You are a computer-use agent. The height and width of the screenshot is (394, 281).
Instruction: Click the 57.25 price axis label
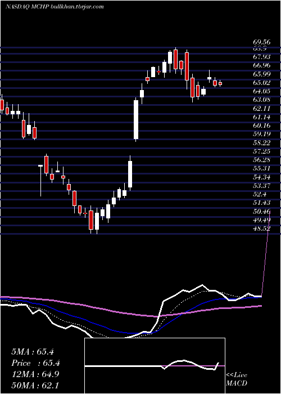tap(262, 151)
